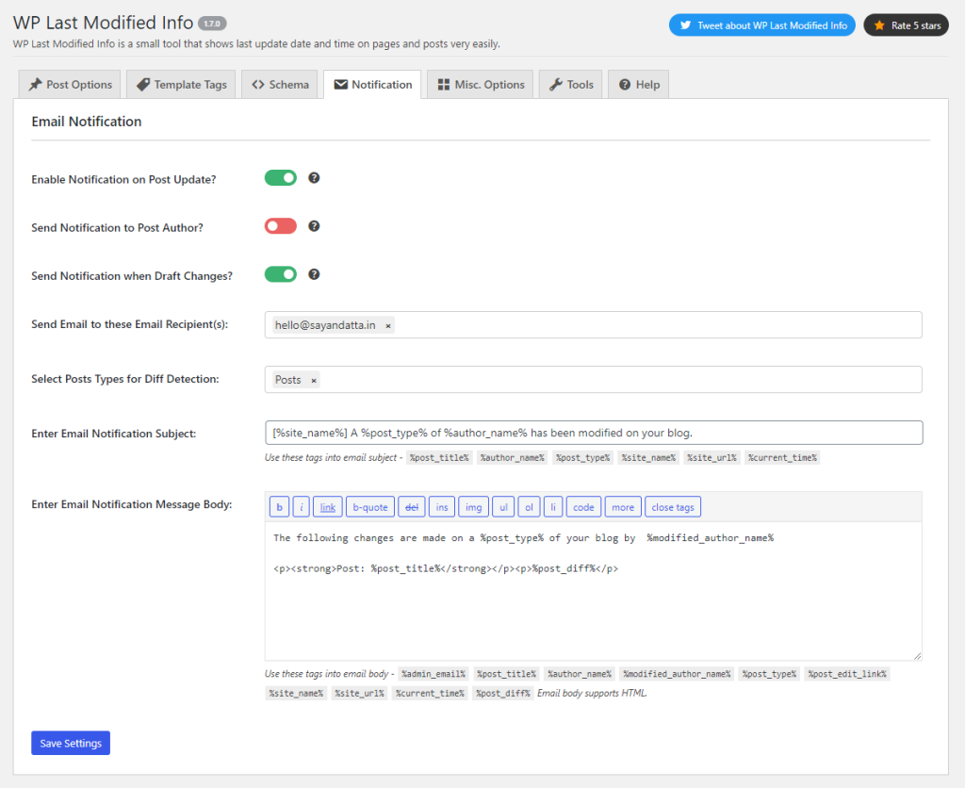
Task: Click 'b-quote' editor button
Action: pyautogui.click(x=370, y=507)
